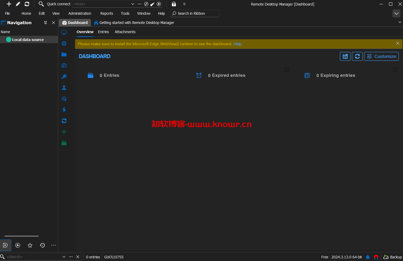403x261 pixels.
Task: Switch to the Dashboard tab
Action: coord(75,23)
